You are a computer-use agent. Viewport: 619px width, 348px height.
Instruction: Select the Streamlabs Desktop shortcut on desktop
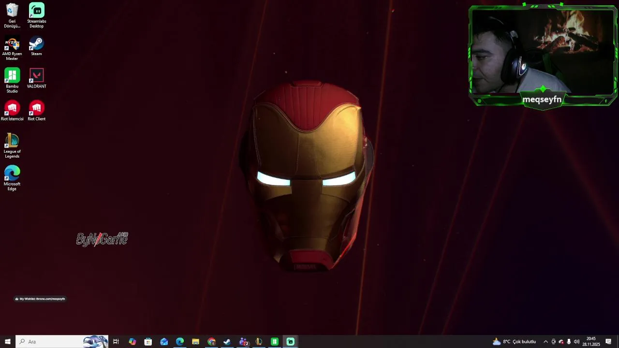click(x=37, y=15)
